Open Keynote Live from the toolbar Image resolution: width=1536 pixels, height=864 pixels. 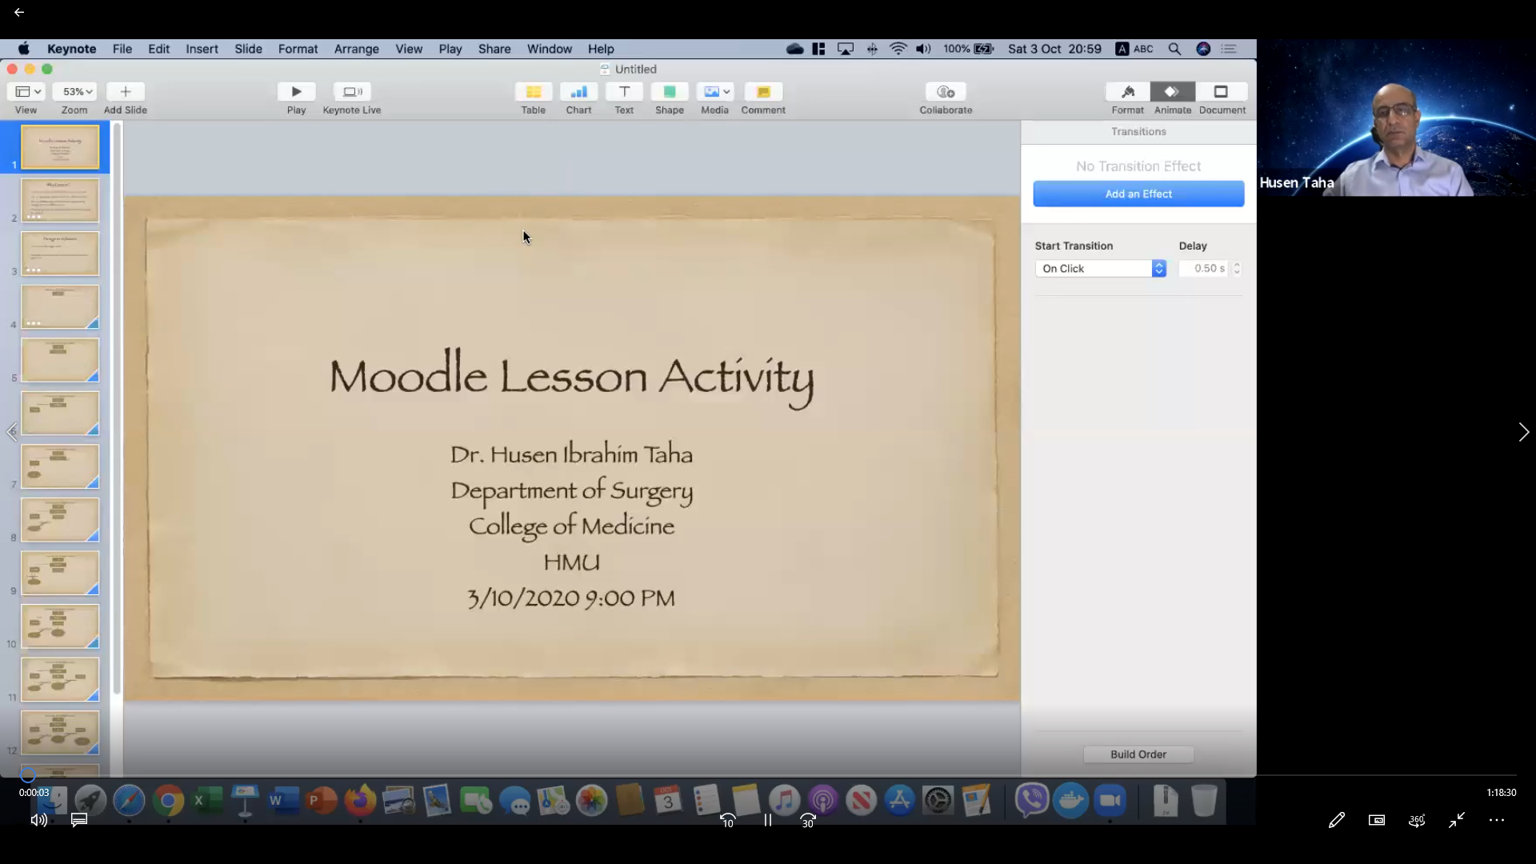352,91
